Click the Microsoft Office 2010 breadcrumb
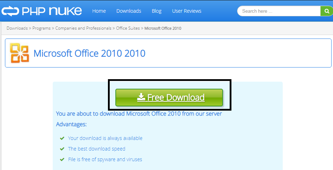This screenshot has width=333, height=170. click(x=163, y=28)
